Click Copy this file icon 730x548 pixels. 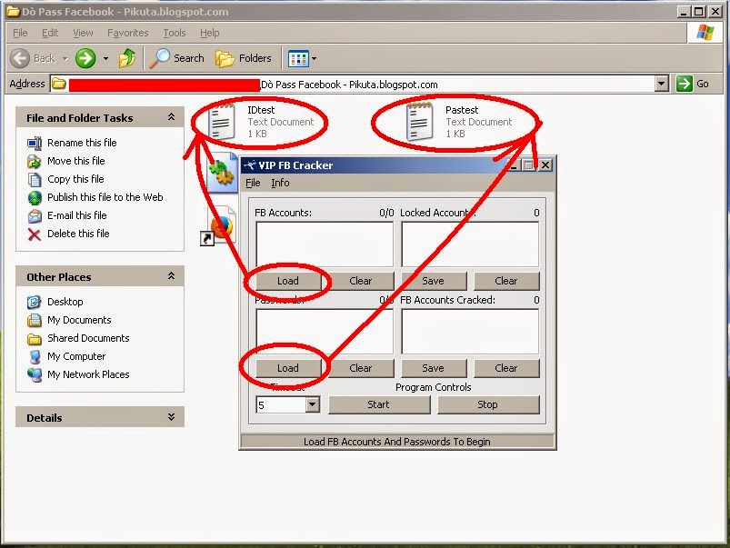35,179
